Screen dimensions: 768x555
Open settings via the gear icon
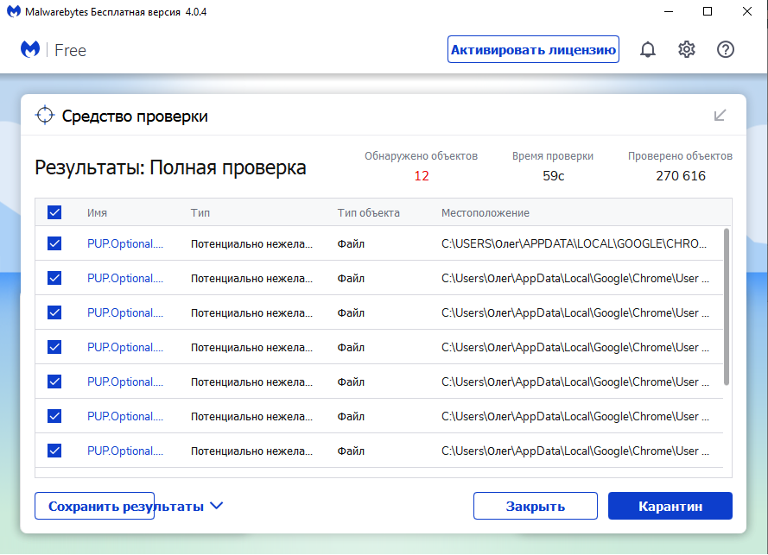point(687,50)
